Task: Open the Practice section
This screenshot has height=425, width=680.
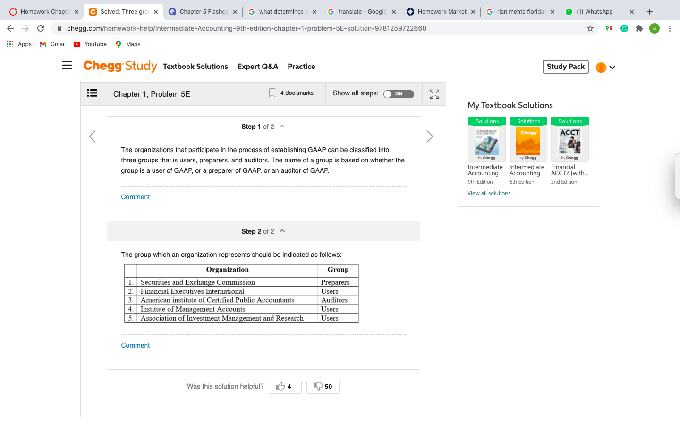Action: (301, 67)
